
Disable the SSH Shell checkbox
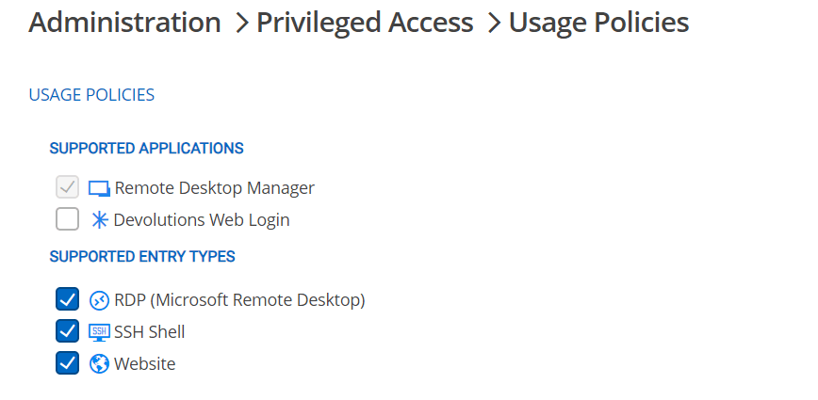[67, 331]
